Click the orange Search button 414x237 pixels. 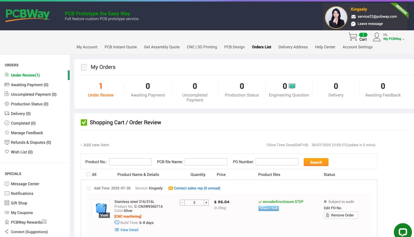(x=316, y=162)
